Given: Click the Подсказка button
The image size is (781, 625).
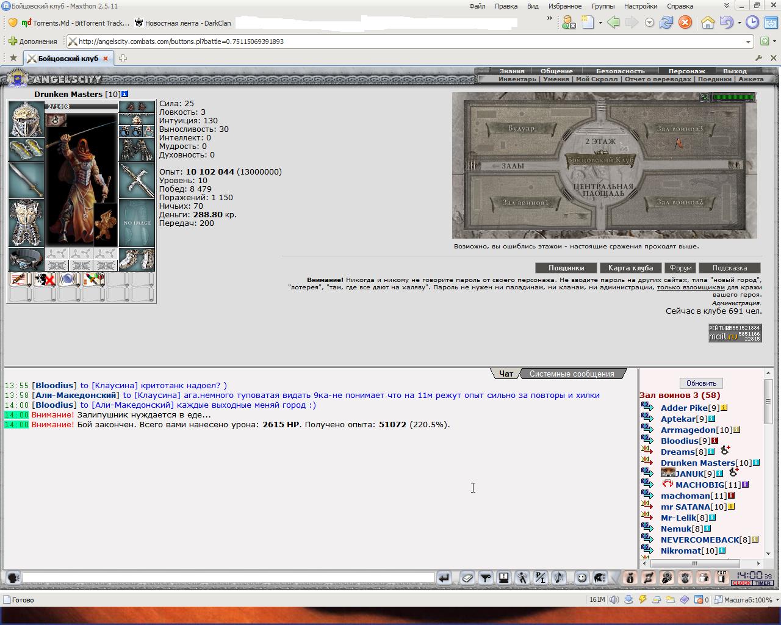Looking at the screenshot, I should pyautogui.click(x=730, y=268).
